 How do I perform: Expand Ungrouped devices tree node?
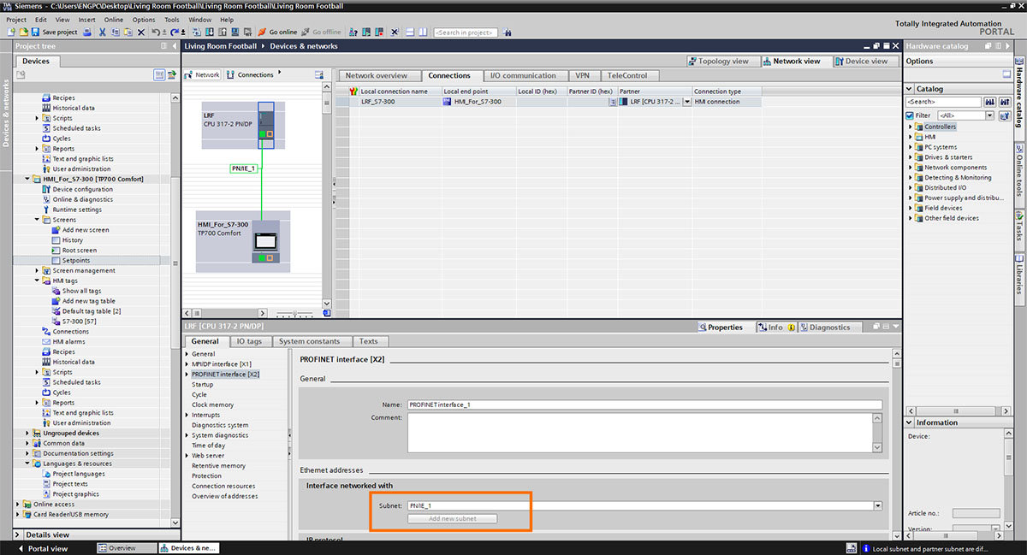pos(27,433)
